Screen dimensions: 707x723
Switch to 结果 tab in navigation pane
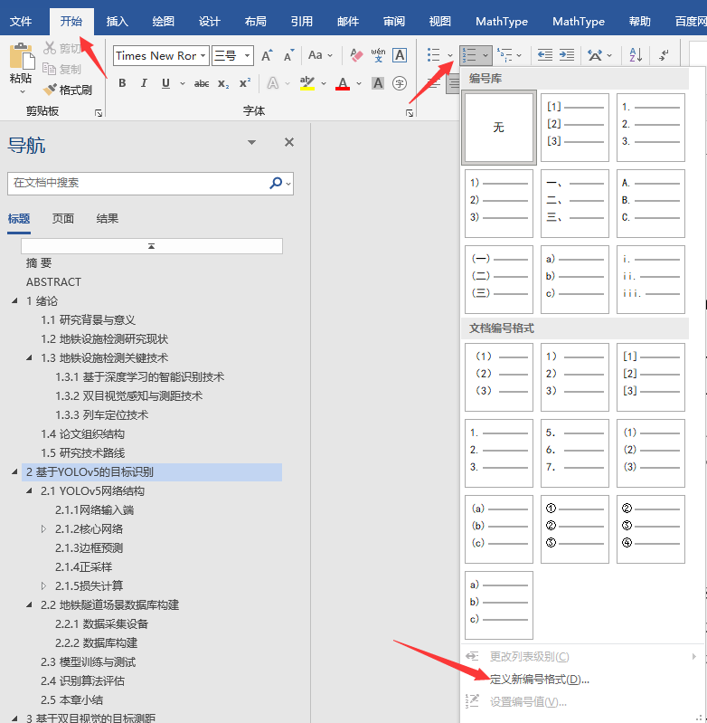(108, 219)
